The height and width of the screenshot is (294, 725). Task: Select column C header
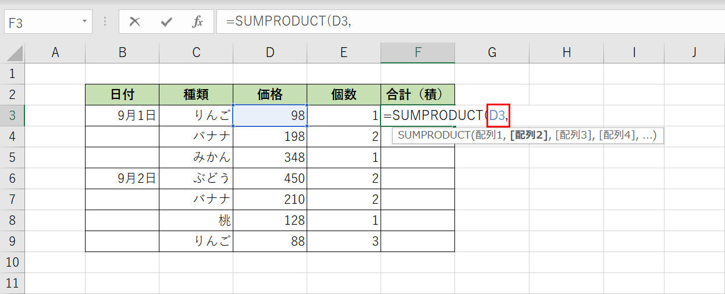pos(196,52)
